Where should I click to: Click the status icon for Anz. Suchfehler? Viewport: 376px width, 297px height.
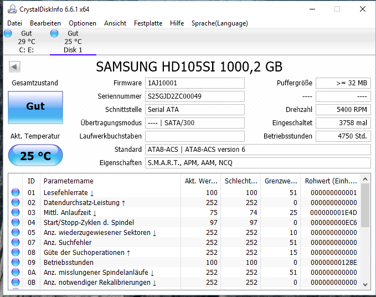[15, 243]
